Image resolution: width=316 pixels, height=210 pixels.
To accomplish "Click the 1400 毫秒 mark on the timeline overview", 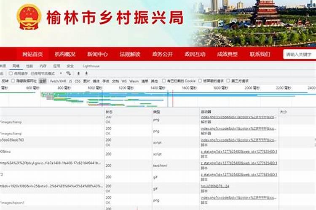I will pos(157,88).
